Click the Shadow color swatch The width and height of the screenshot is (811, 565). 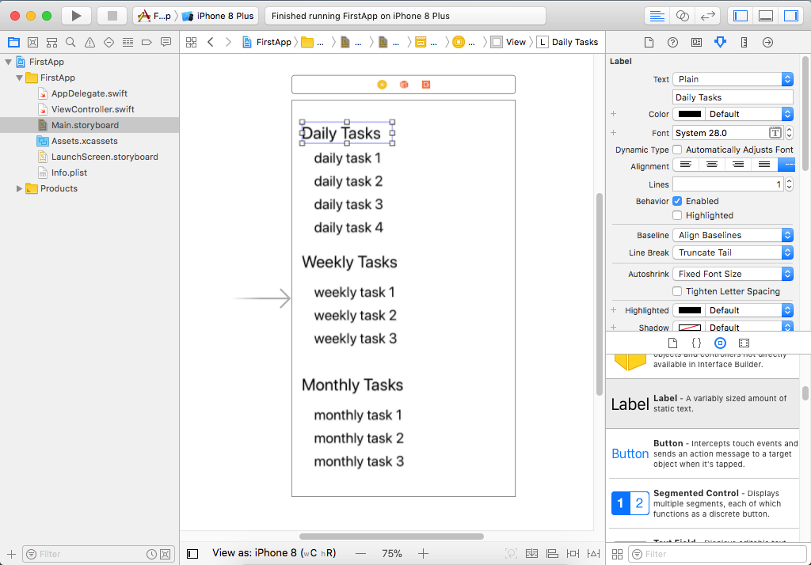click(x=690, y=327)
